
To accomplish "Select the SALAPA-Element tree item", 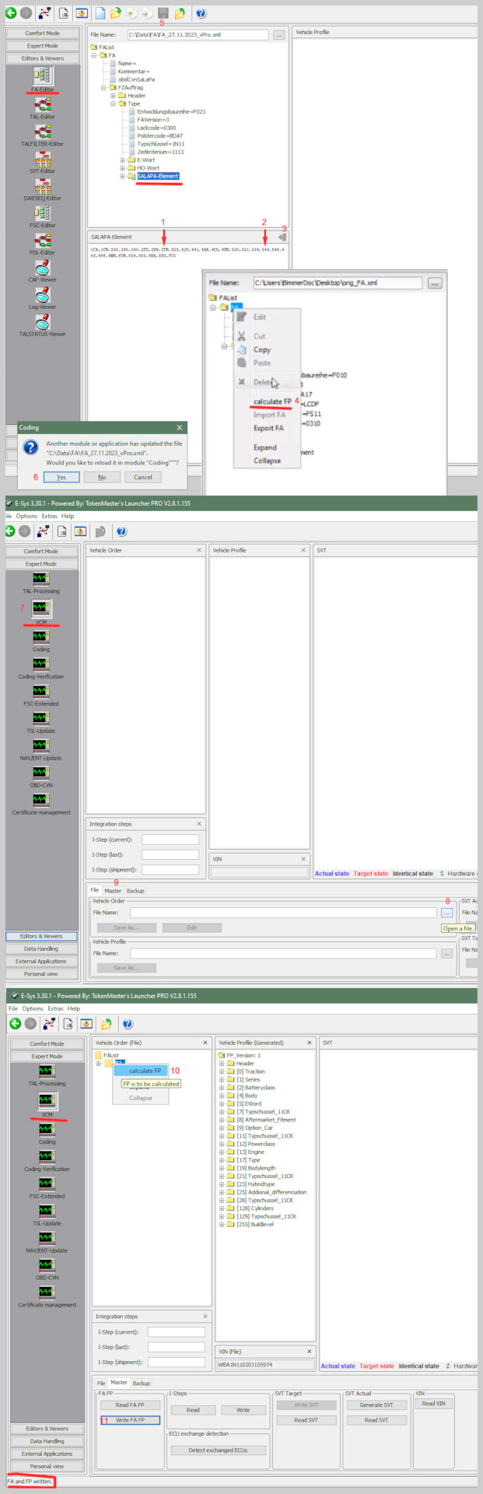I will tap(158, 177).
